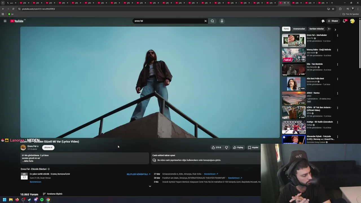Screen dimensions: 361x203
Task: Like the video with thumbs up
Action: (216, 147)
